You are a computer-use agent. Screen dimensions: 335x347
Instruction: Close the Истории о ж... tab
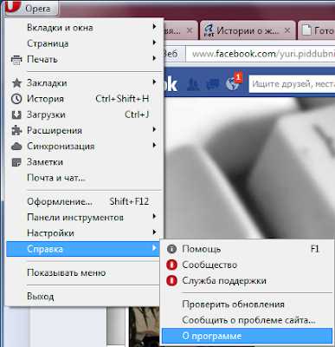point(287,30)
